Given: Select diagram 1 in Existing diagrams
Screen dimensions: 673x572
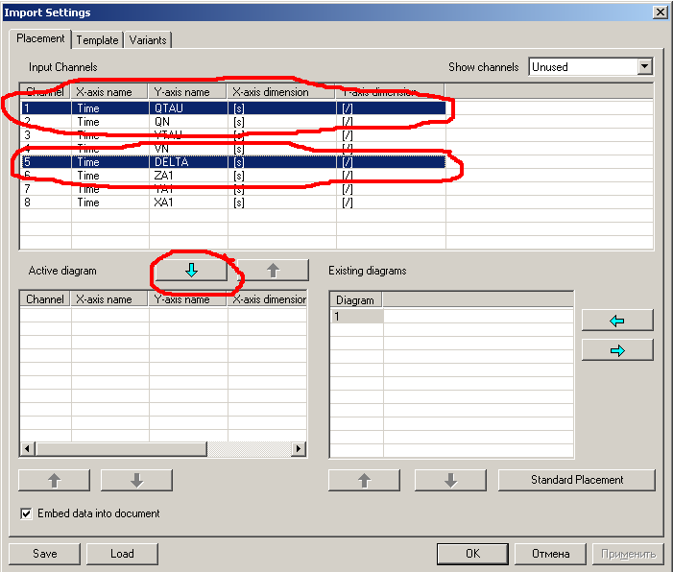Looking at the screenshot, I should pos(356,316).
